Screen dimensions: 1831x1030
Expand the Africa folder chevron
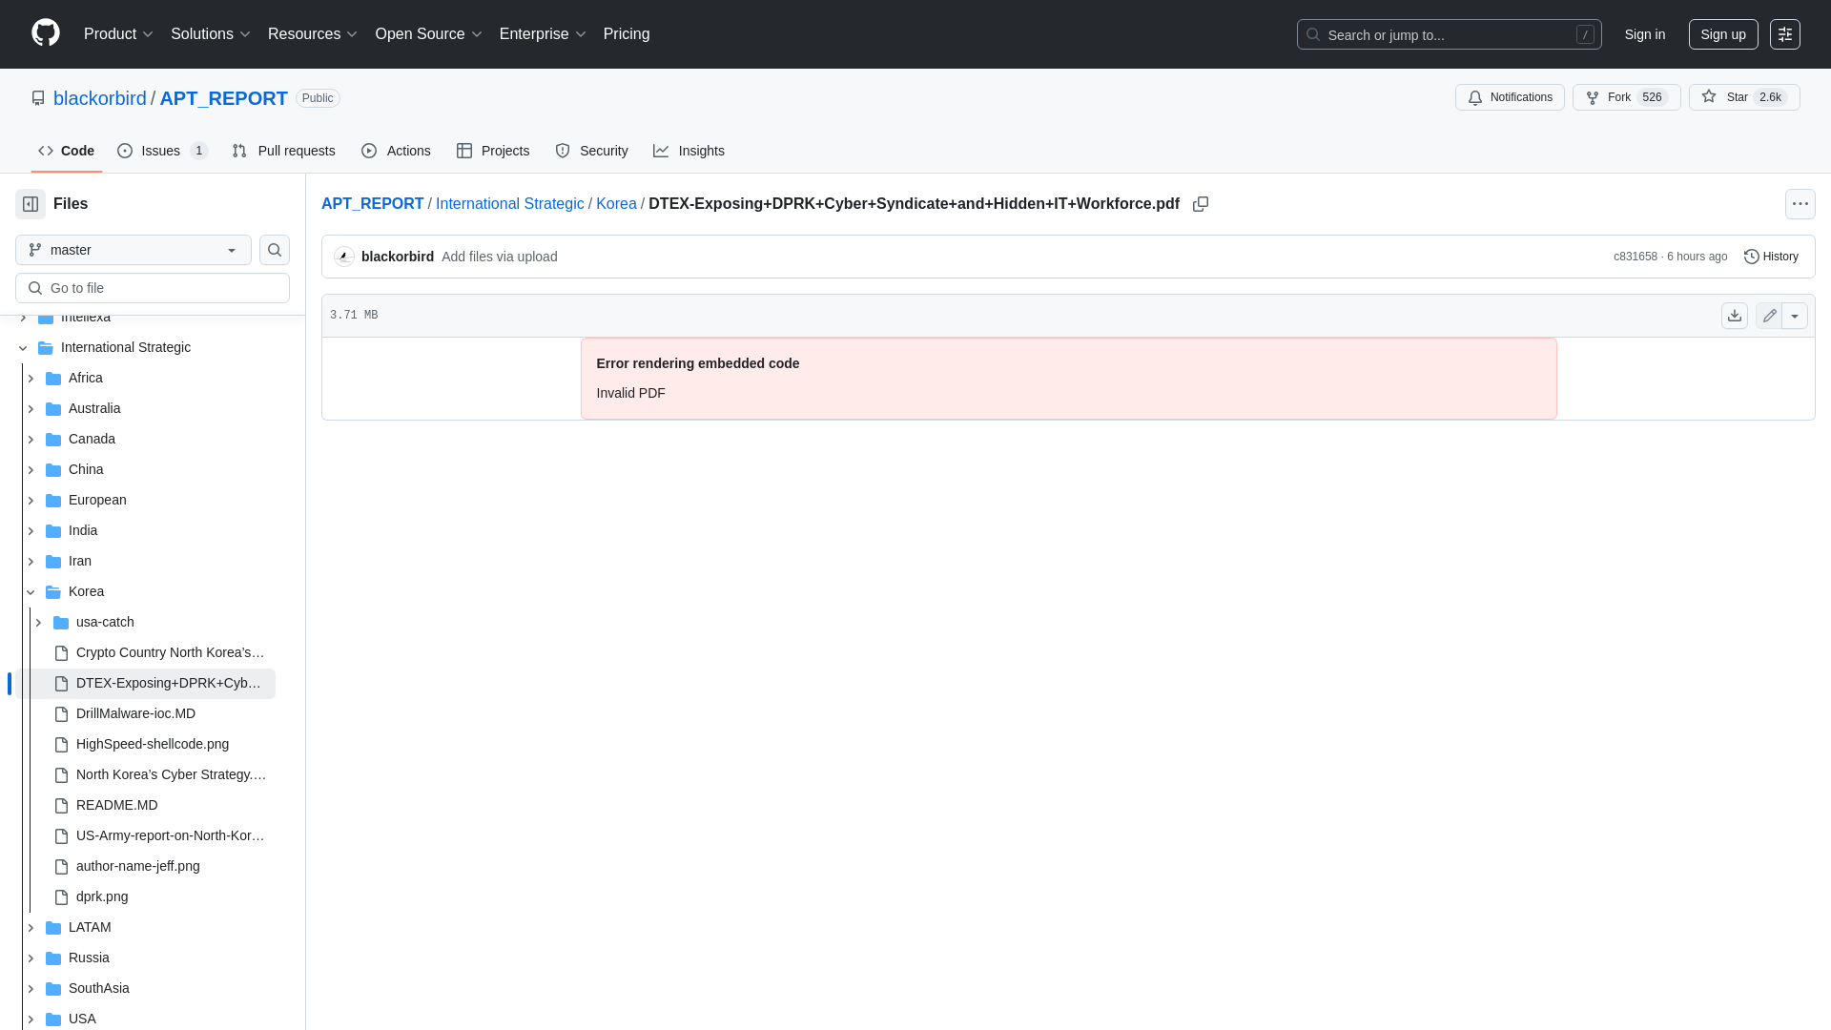click(31, 379)
